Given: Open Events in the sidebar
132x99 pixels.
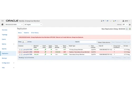Looking at the screenshot, I should pyautogui.click(x=4, y=39).
